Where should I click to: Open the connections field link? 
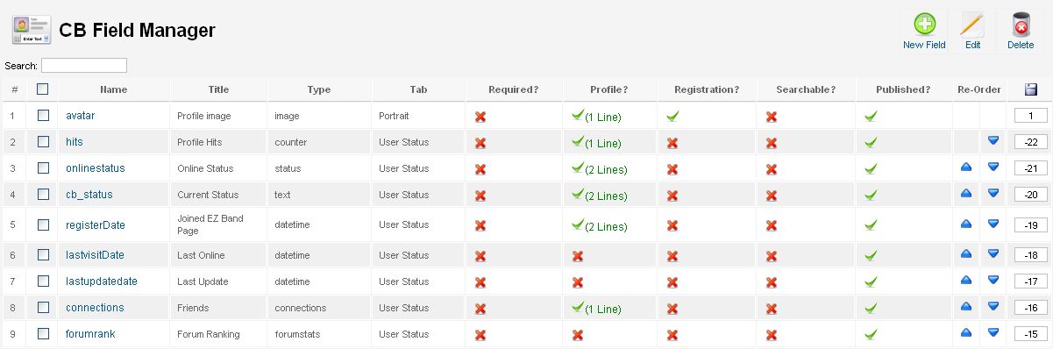point(95,308)
